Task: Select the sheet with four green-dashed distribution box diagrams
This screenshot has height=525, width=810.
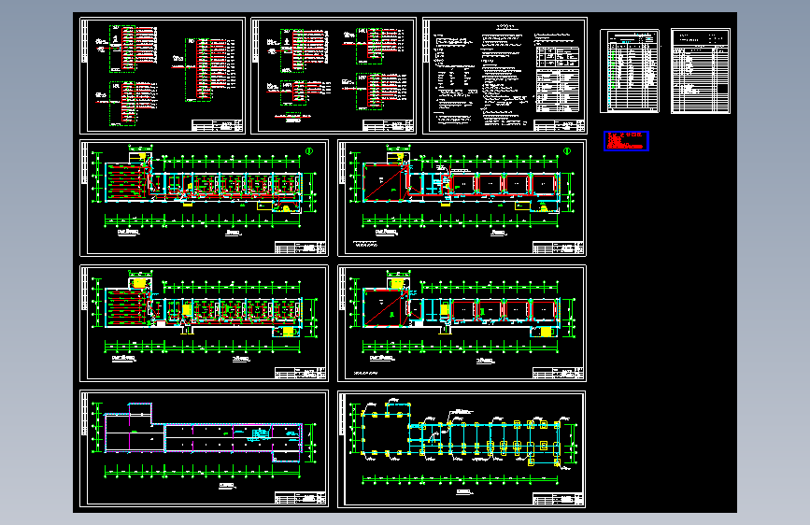Action: 334,76
